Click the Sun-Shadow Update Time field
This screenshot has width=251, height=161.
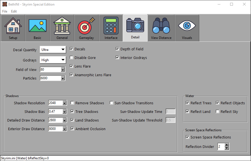point(171,112)
